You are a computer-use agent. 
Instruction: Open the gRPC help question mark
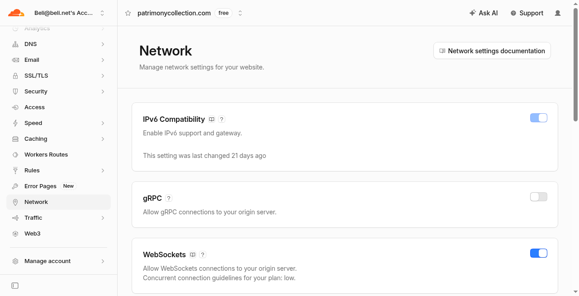point(169,198)
